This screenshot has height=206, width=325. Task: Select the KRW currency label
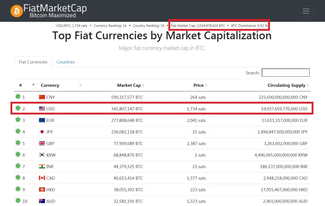click(51, 155)
